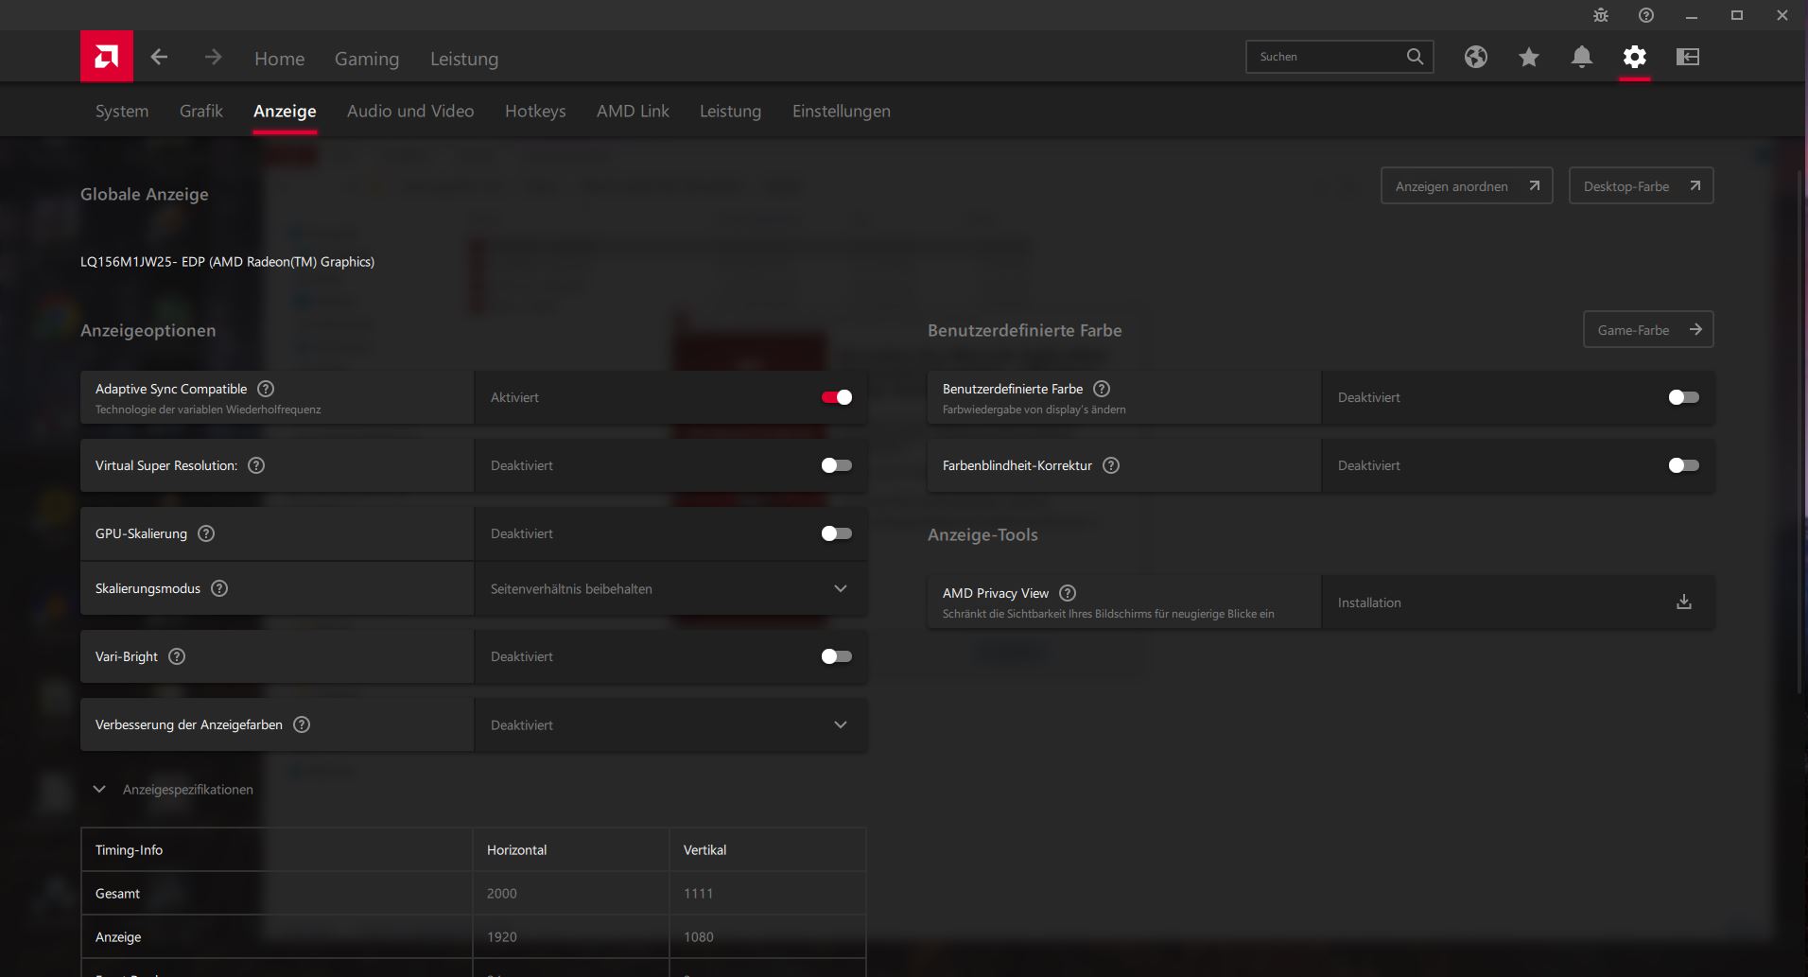The width and height of the screenshot is (1808, 977).
Task: Go to Gaming in top navigation
Action: (x=367, y=59)
